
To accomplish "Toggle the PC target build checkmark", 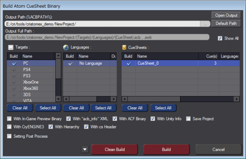I will click(x=14, y=63).
